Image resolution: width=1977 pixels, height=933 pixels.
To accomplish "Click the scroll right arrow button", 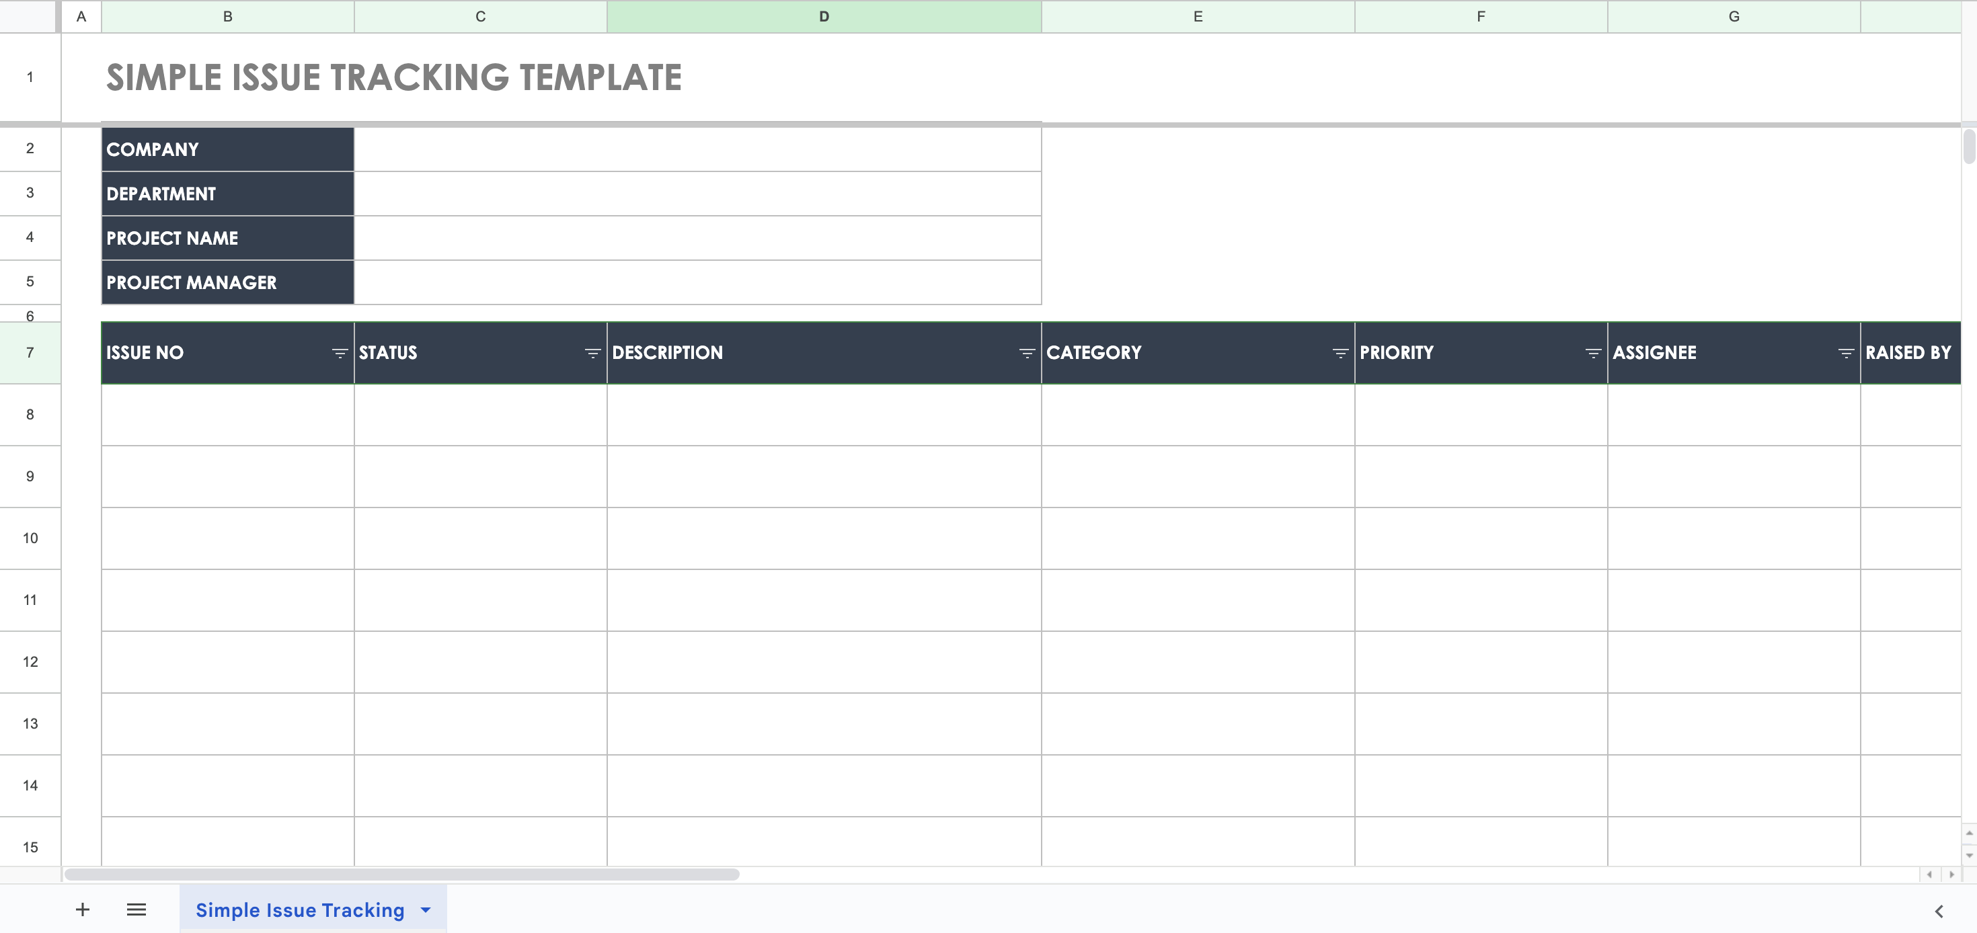I will [x=1951, y=875].
